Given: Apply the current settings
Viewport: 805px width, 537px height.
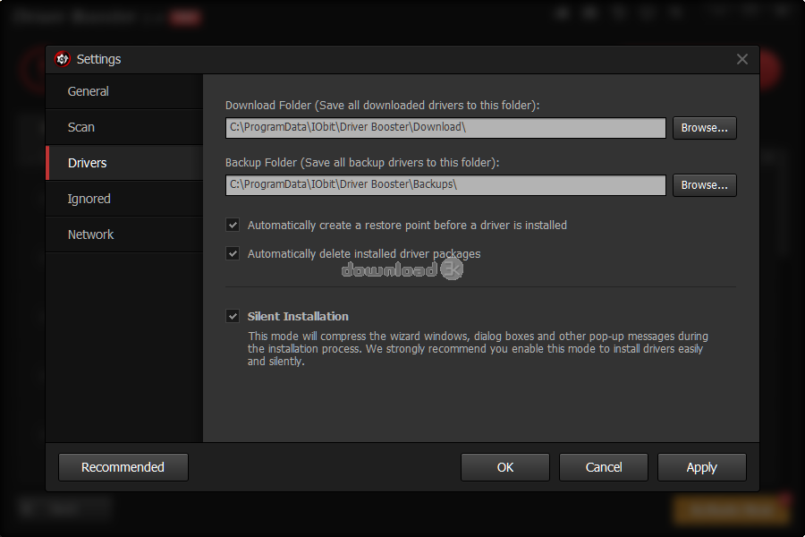Looking at the screenshot, I should 702,467.
